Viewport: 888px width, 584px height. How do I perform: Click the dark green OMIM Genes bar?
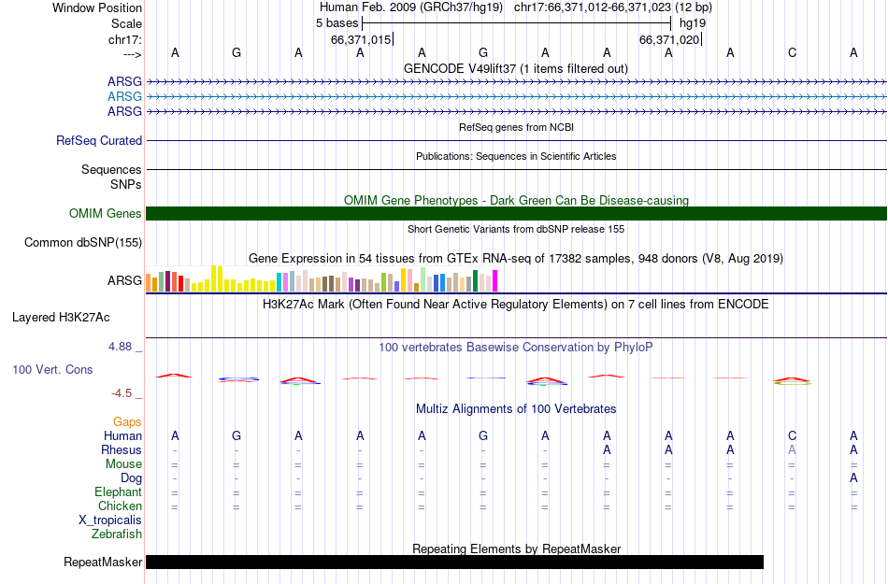516,213
